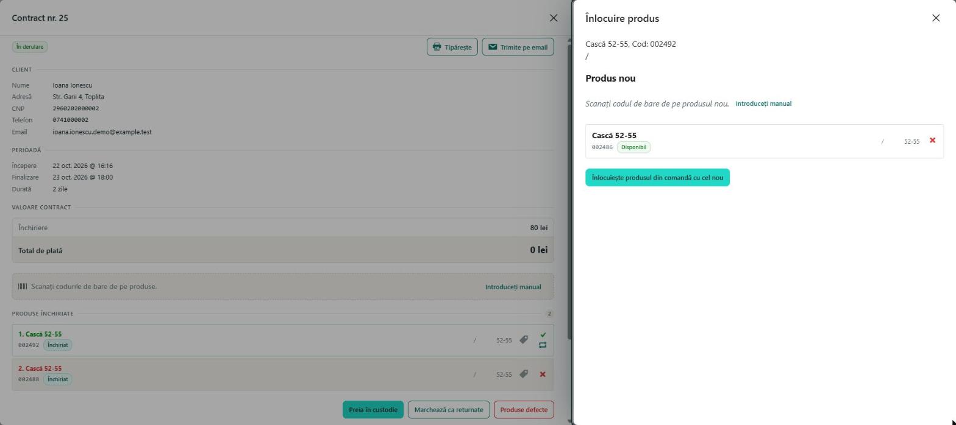Click Marchează ca returnate button

449,410
